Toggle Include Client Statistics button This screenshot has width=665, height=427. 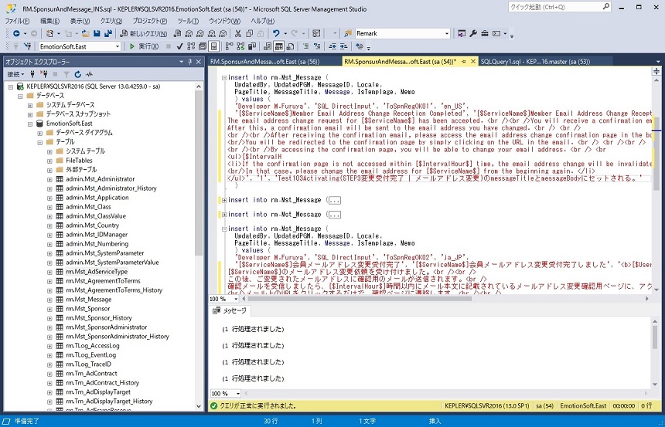pos(251,46)
